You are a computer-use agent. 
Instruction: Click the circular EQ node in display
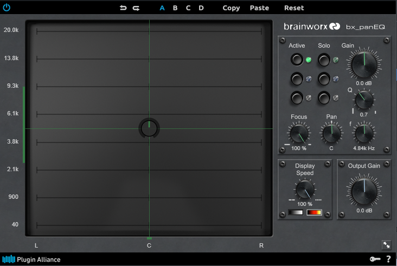(x=149, y=128)
